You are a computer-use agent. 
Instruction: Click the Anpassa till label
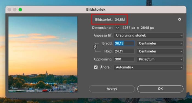tap(103, 36)
